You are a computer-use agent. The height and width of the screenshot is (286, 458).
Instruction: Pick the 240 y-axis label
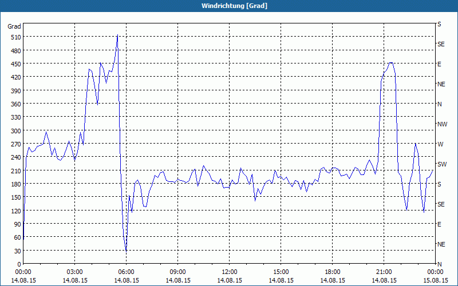pyautogui.click(x=16, y=157)
